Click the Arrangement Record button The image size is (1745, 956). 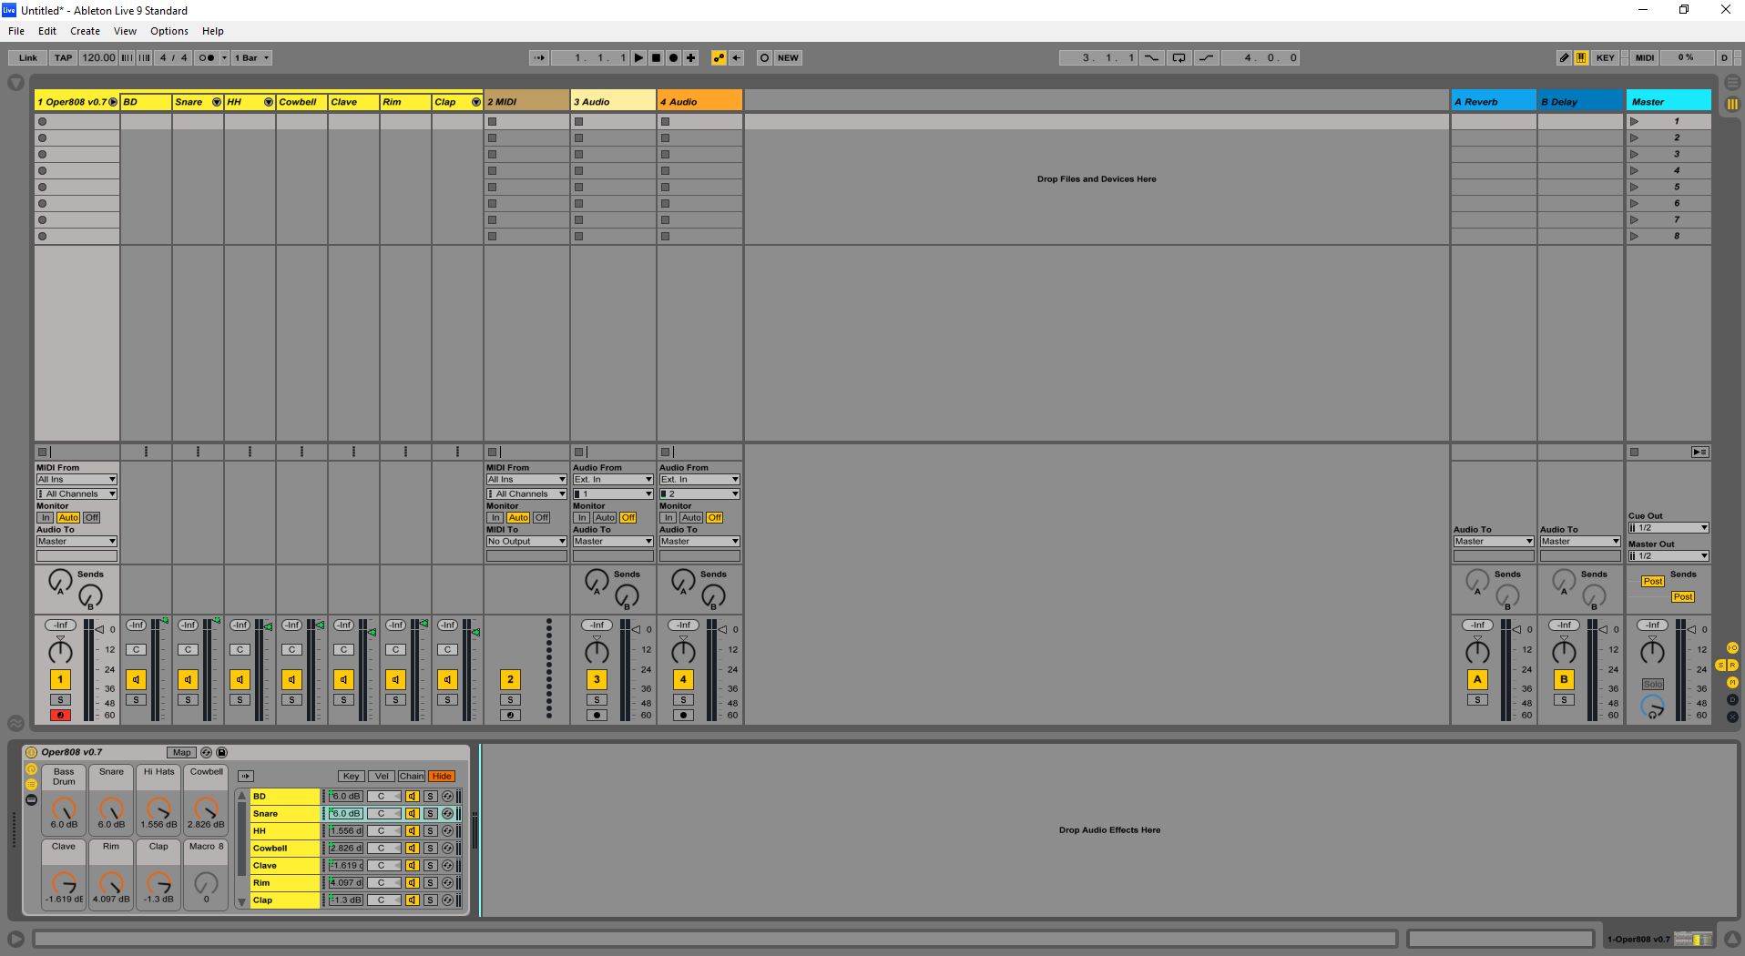tap(673, 57)
